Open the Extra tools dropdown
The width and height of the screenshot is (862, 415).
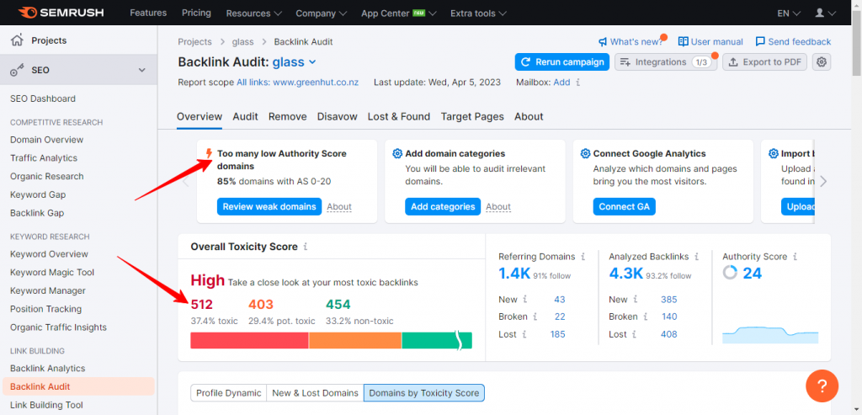(478, 13)
